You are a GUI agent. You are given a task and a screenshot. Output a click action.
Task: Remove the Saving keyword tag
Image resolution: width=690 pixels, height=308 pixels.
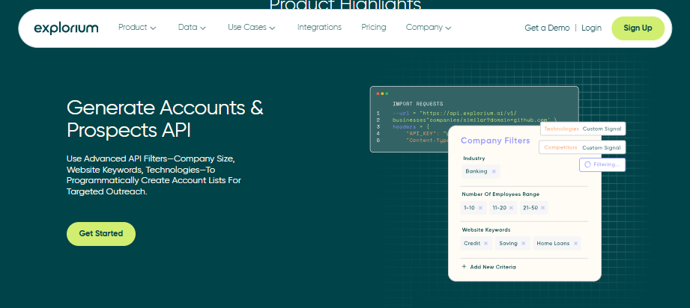point(523,244)
